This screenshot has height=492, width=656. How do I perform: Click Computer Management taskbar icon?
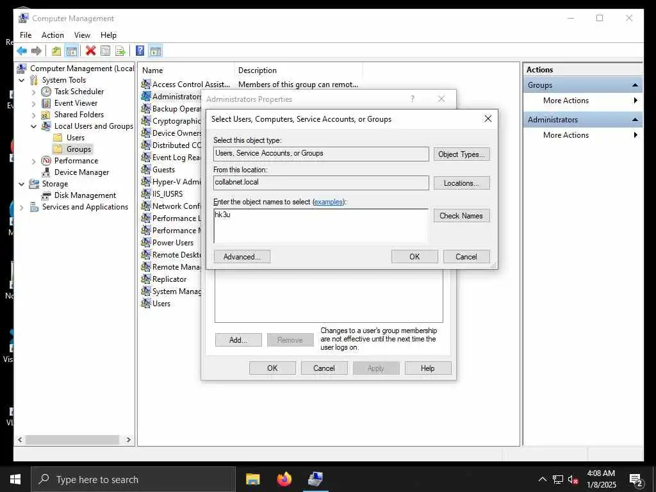(x=315, y=479)
